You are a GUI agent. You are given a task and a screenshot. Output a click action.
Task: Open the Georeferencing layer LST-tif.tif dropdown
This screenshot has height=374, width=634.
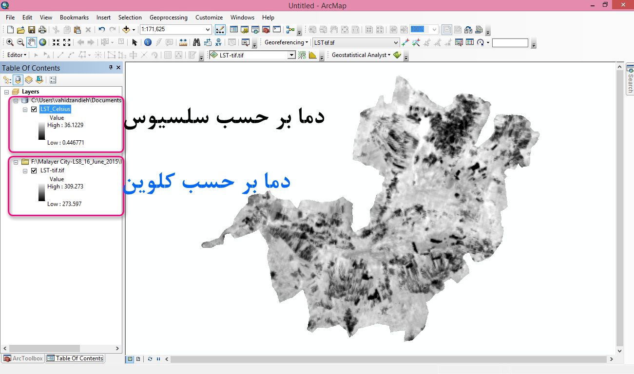tap(396, 42)
